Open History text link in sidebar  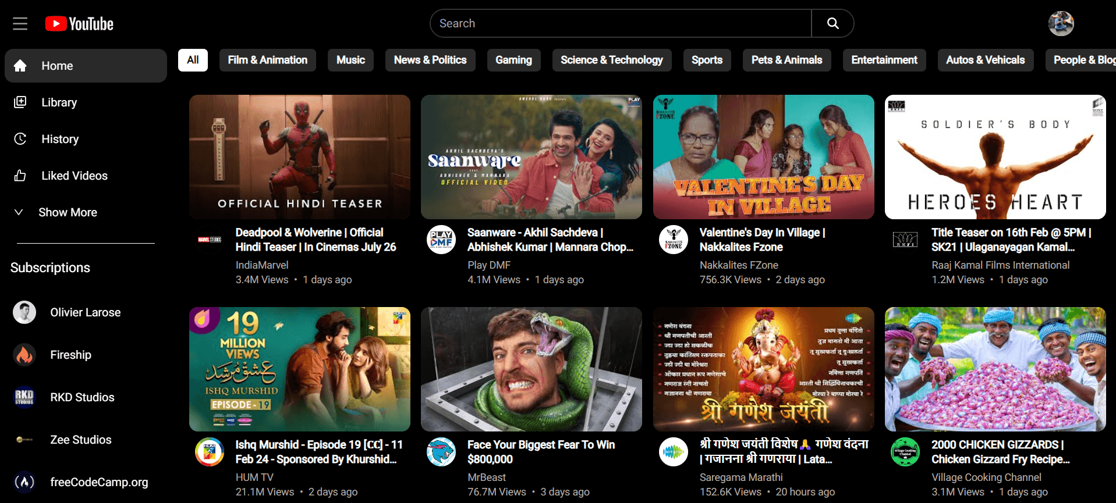(x=60, y=139)
